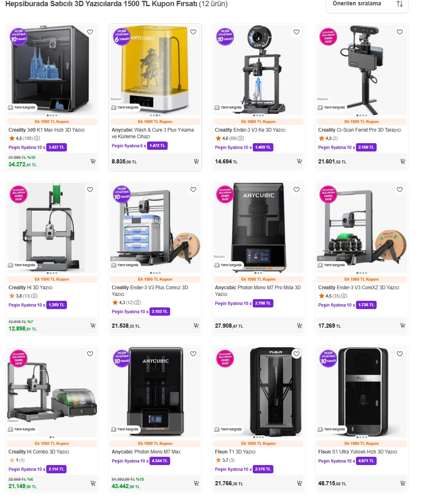Click Ek 1500 TL Kupon banner on Flsun T1
The image size is (427, 503).
point(259,444)
